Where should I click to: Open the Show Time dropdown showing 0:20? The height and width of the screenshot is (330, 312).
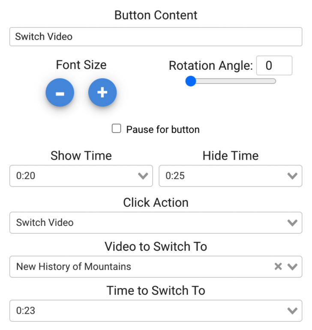click(73, 176)
